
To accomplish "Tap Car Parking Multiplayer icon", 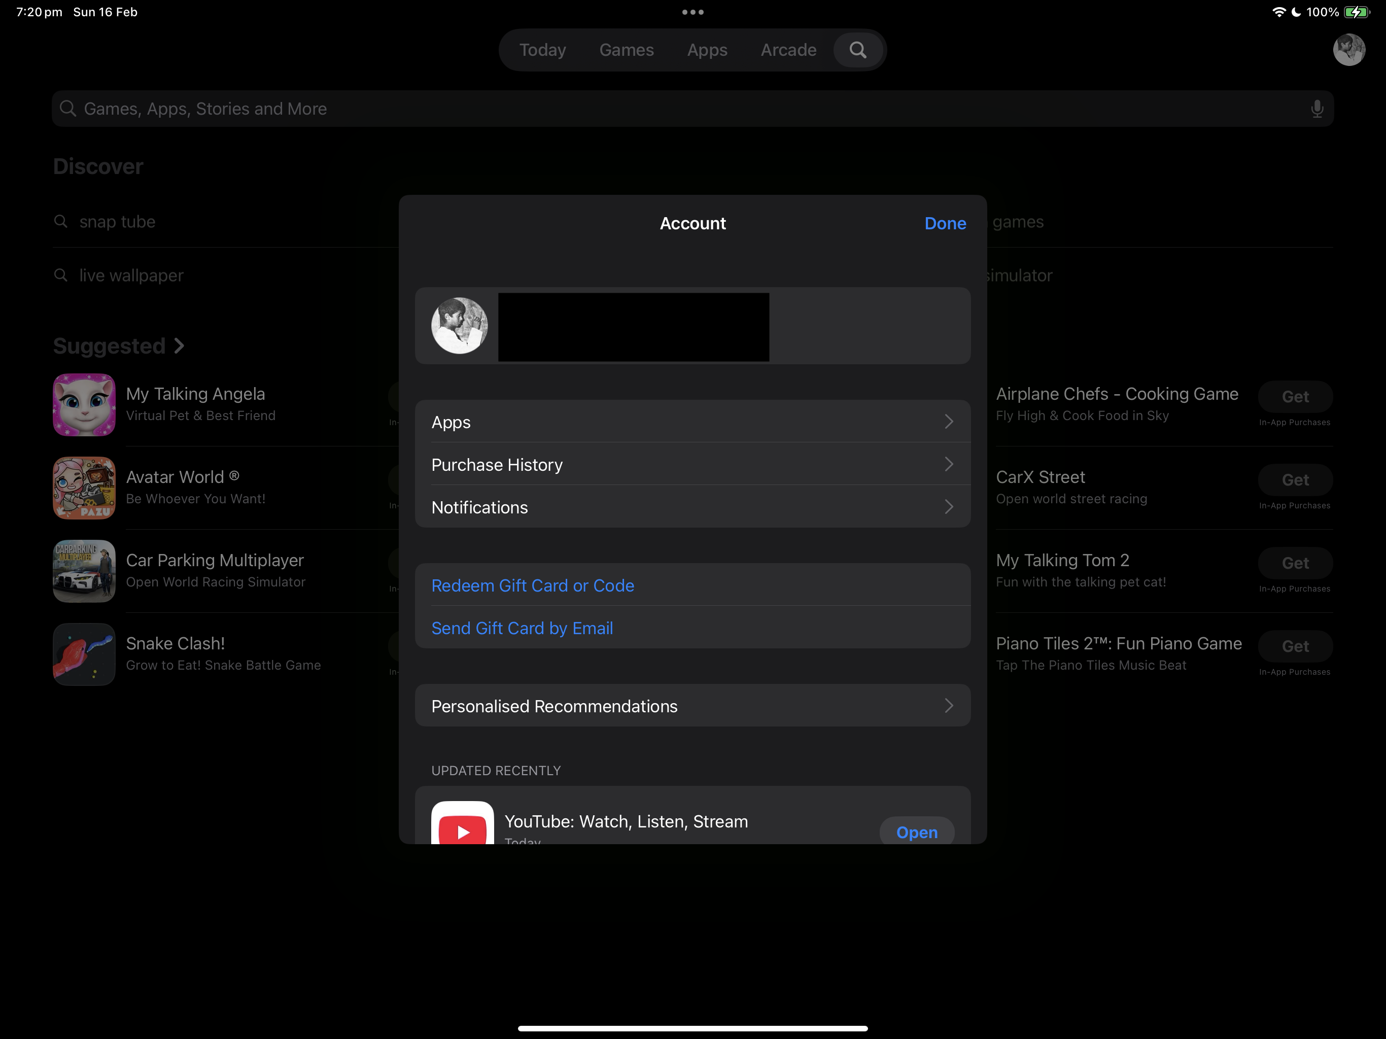I will click(x=85, y=571).
